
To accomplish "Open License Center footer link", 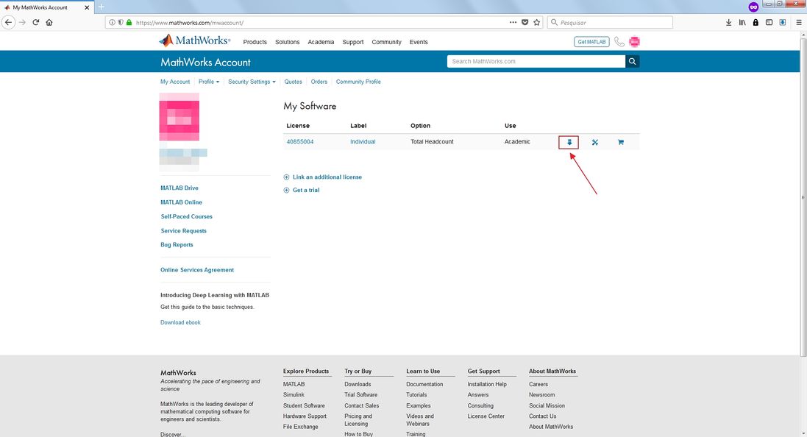I will coord(486,416).
